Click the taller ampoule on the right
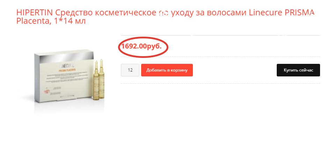 [102, 79]
